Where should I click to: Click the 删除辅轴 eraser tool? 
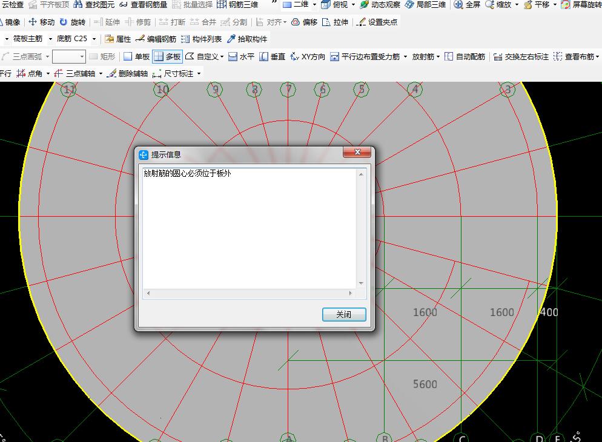point(127,73)
